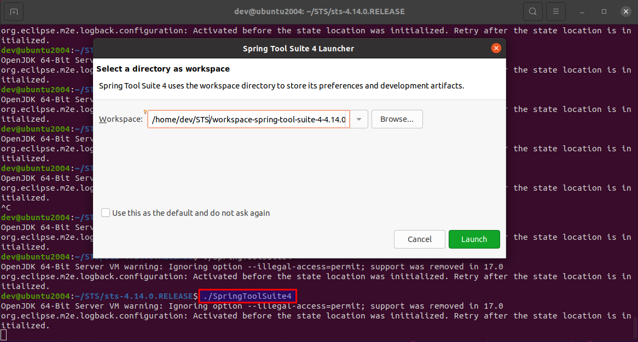Image resolution: width=638 pixels, height=342 pixels.
Task: Click the green Launch button
Action: pyautogui.click(x=474, y=239)
